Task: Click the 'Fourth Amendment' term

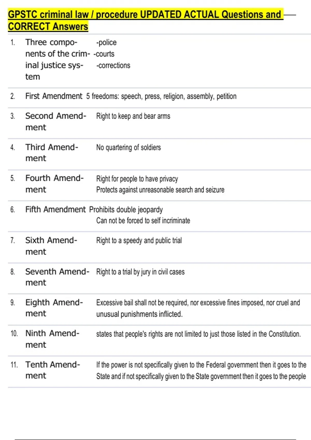Action: click(x=54, y=184)
